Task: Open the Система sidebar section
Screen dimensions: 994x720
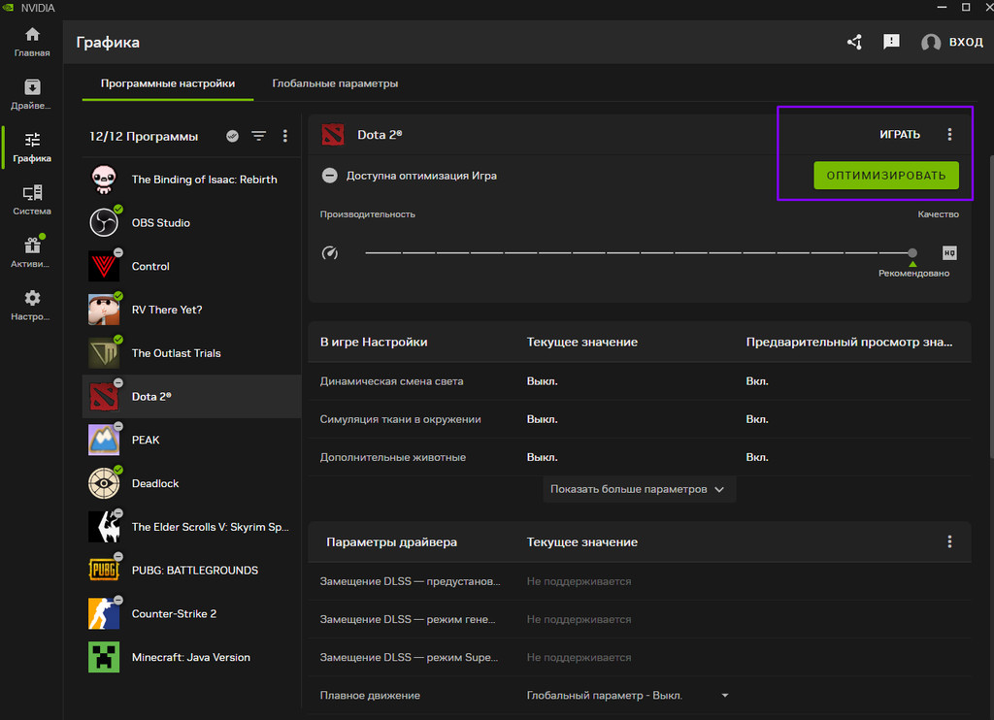Action: [32, 200]
